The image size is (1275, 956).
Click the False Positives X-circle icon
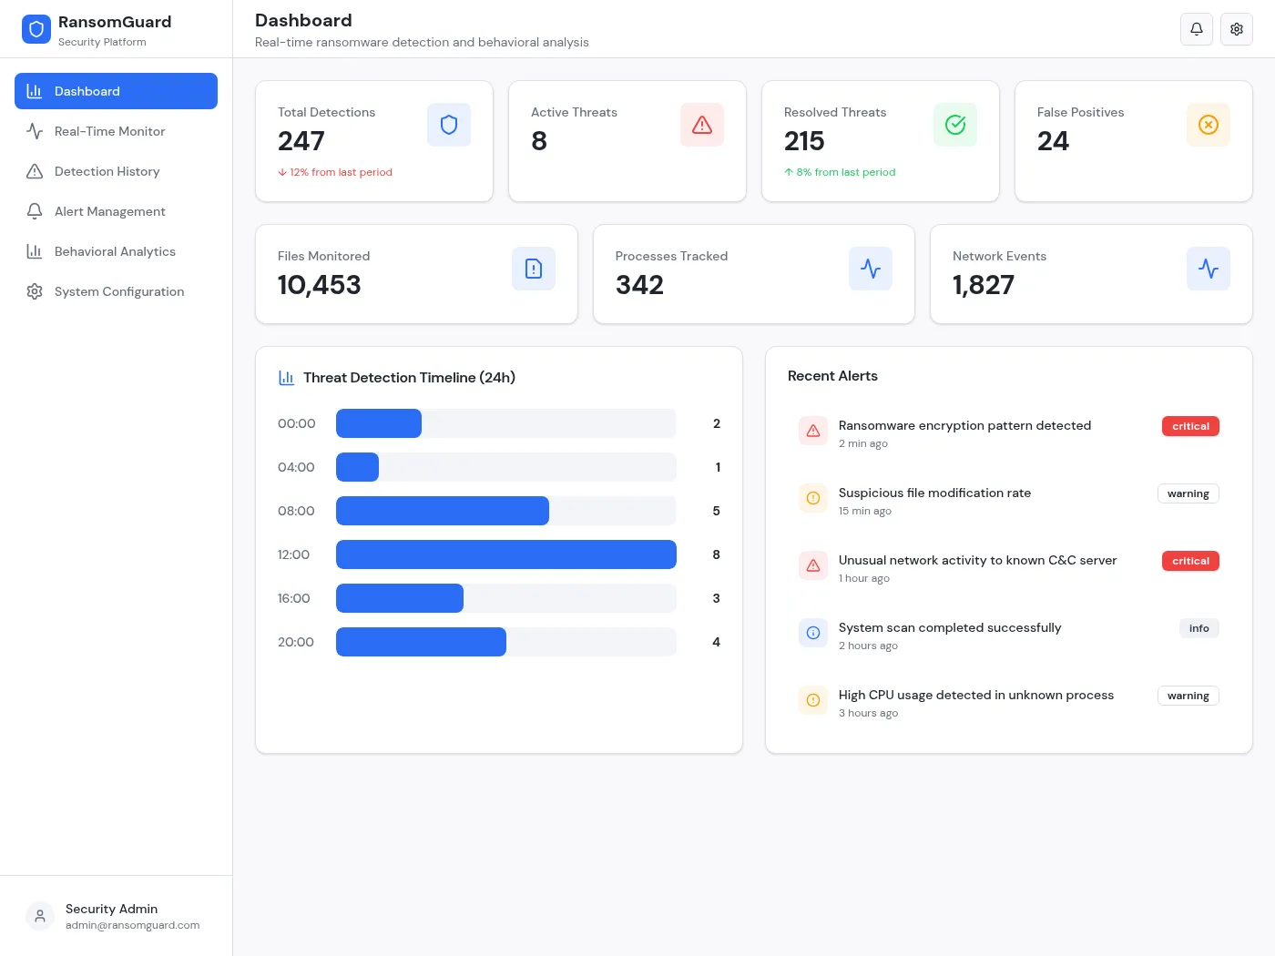coord(1209,125)
